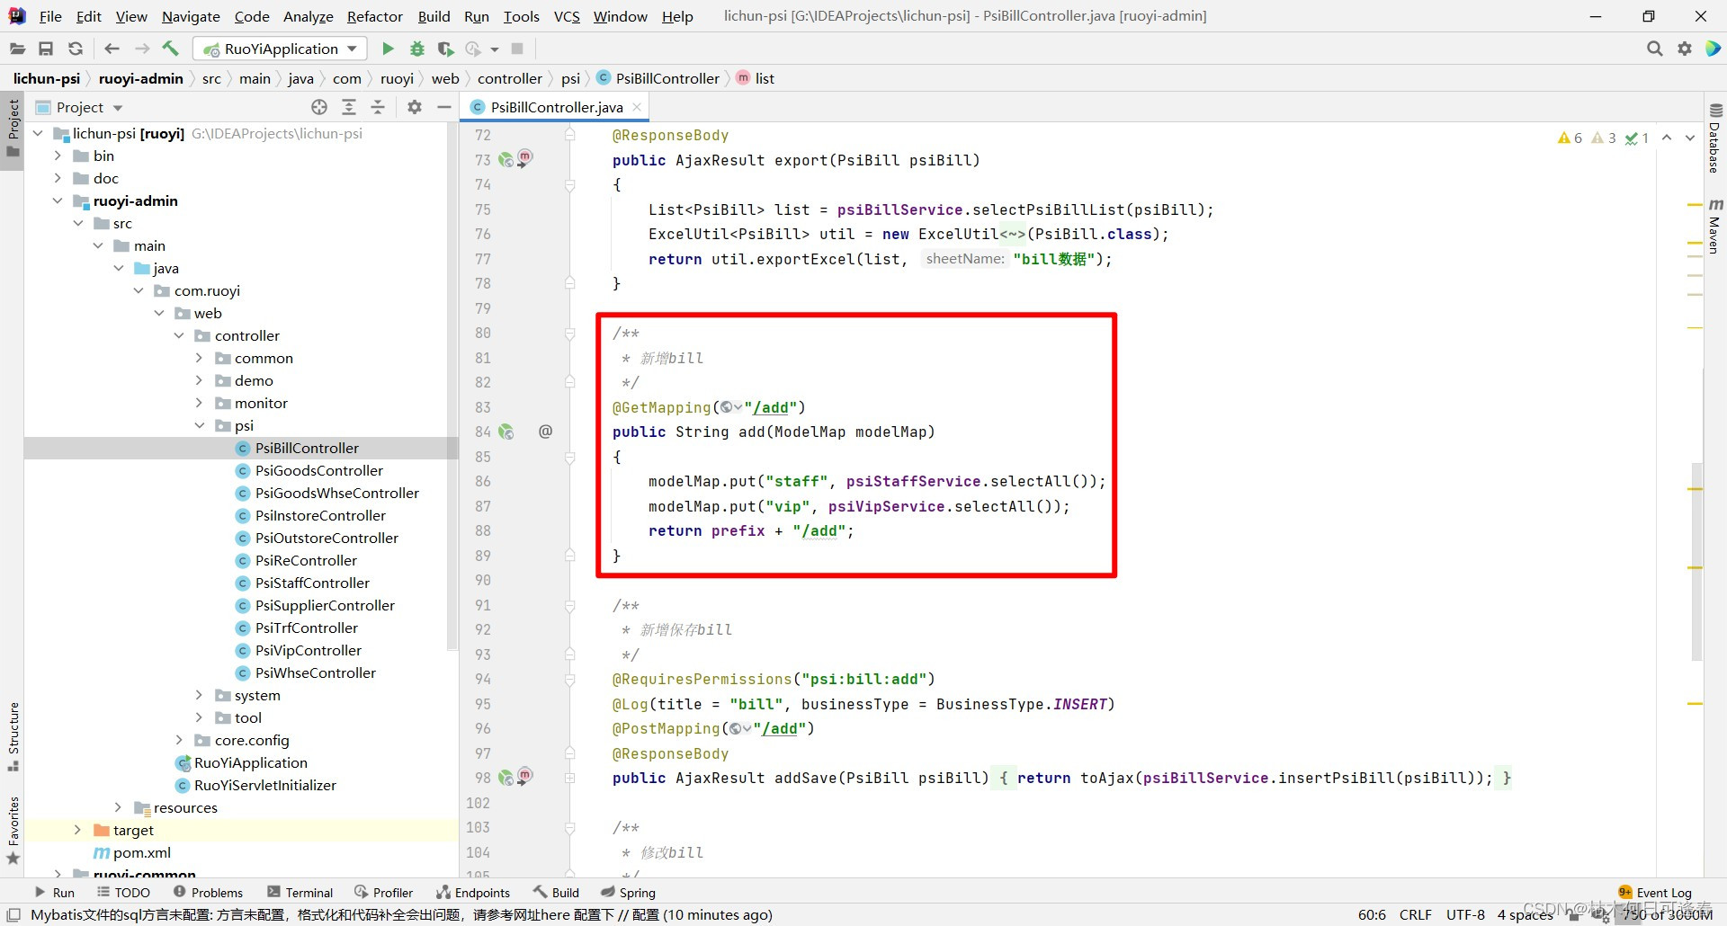Open the File menu
1727x926 pixels.
click(50, 16)
